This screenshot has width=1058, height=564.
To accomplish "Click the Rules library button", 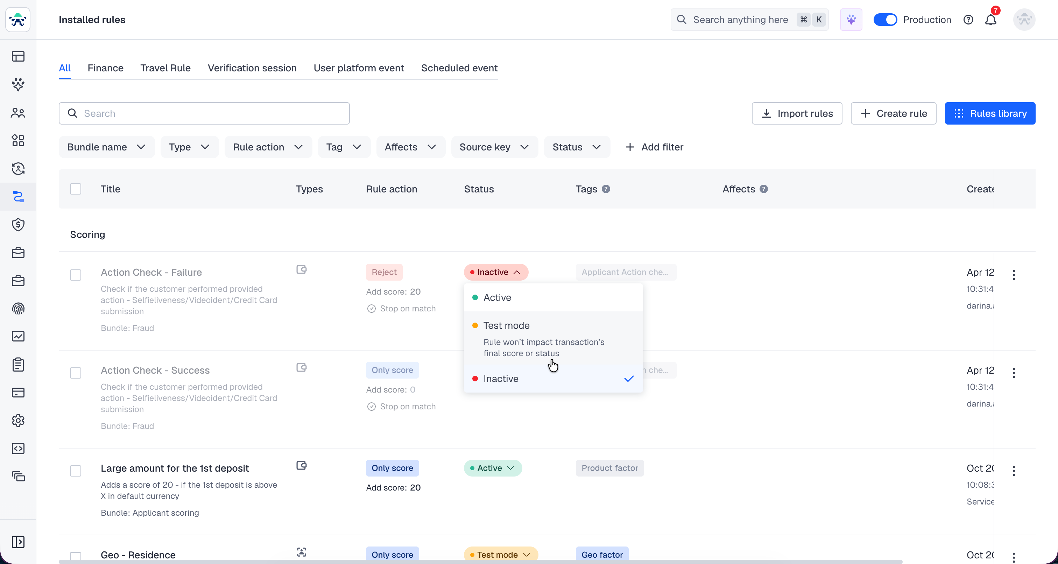I will coord(990,113).
